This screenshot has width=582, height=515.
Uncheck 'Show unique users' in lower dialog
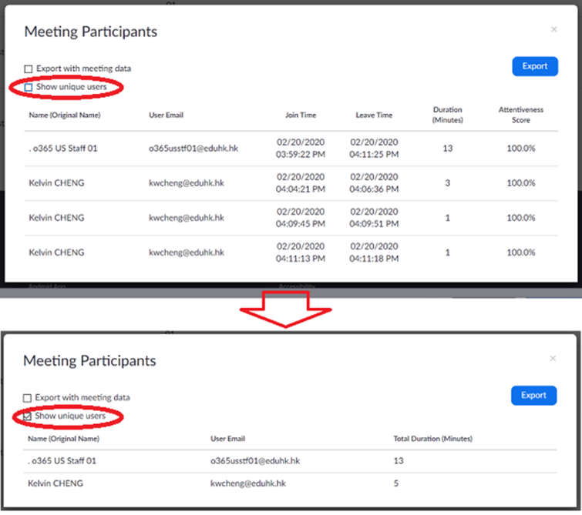click(x=27, y=416)
